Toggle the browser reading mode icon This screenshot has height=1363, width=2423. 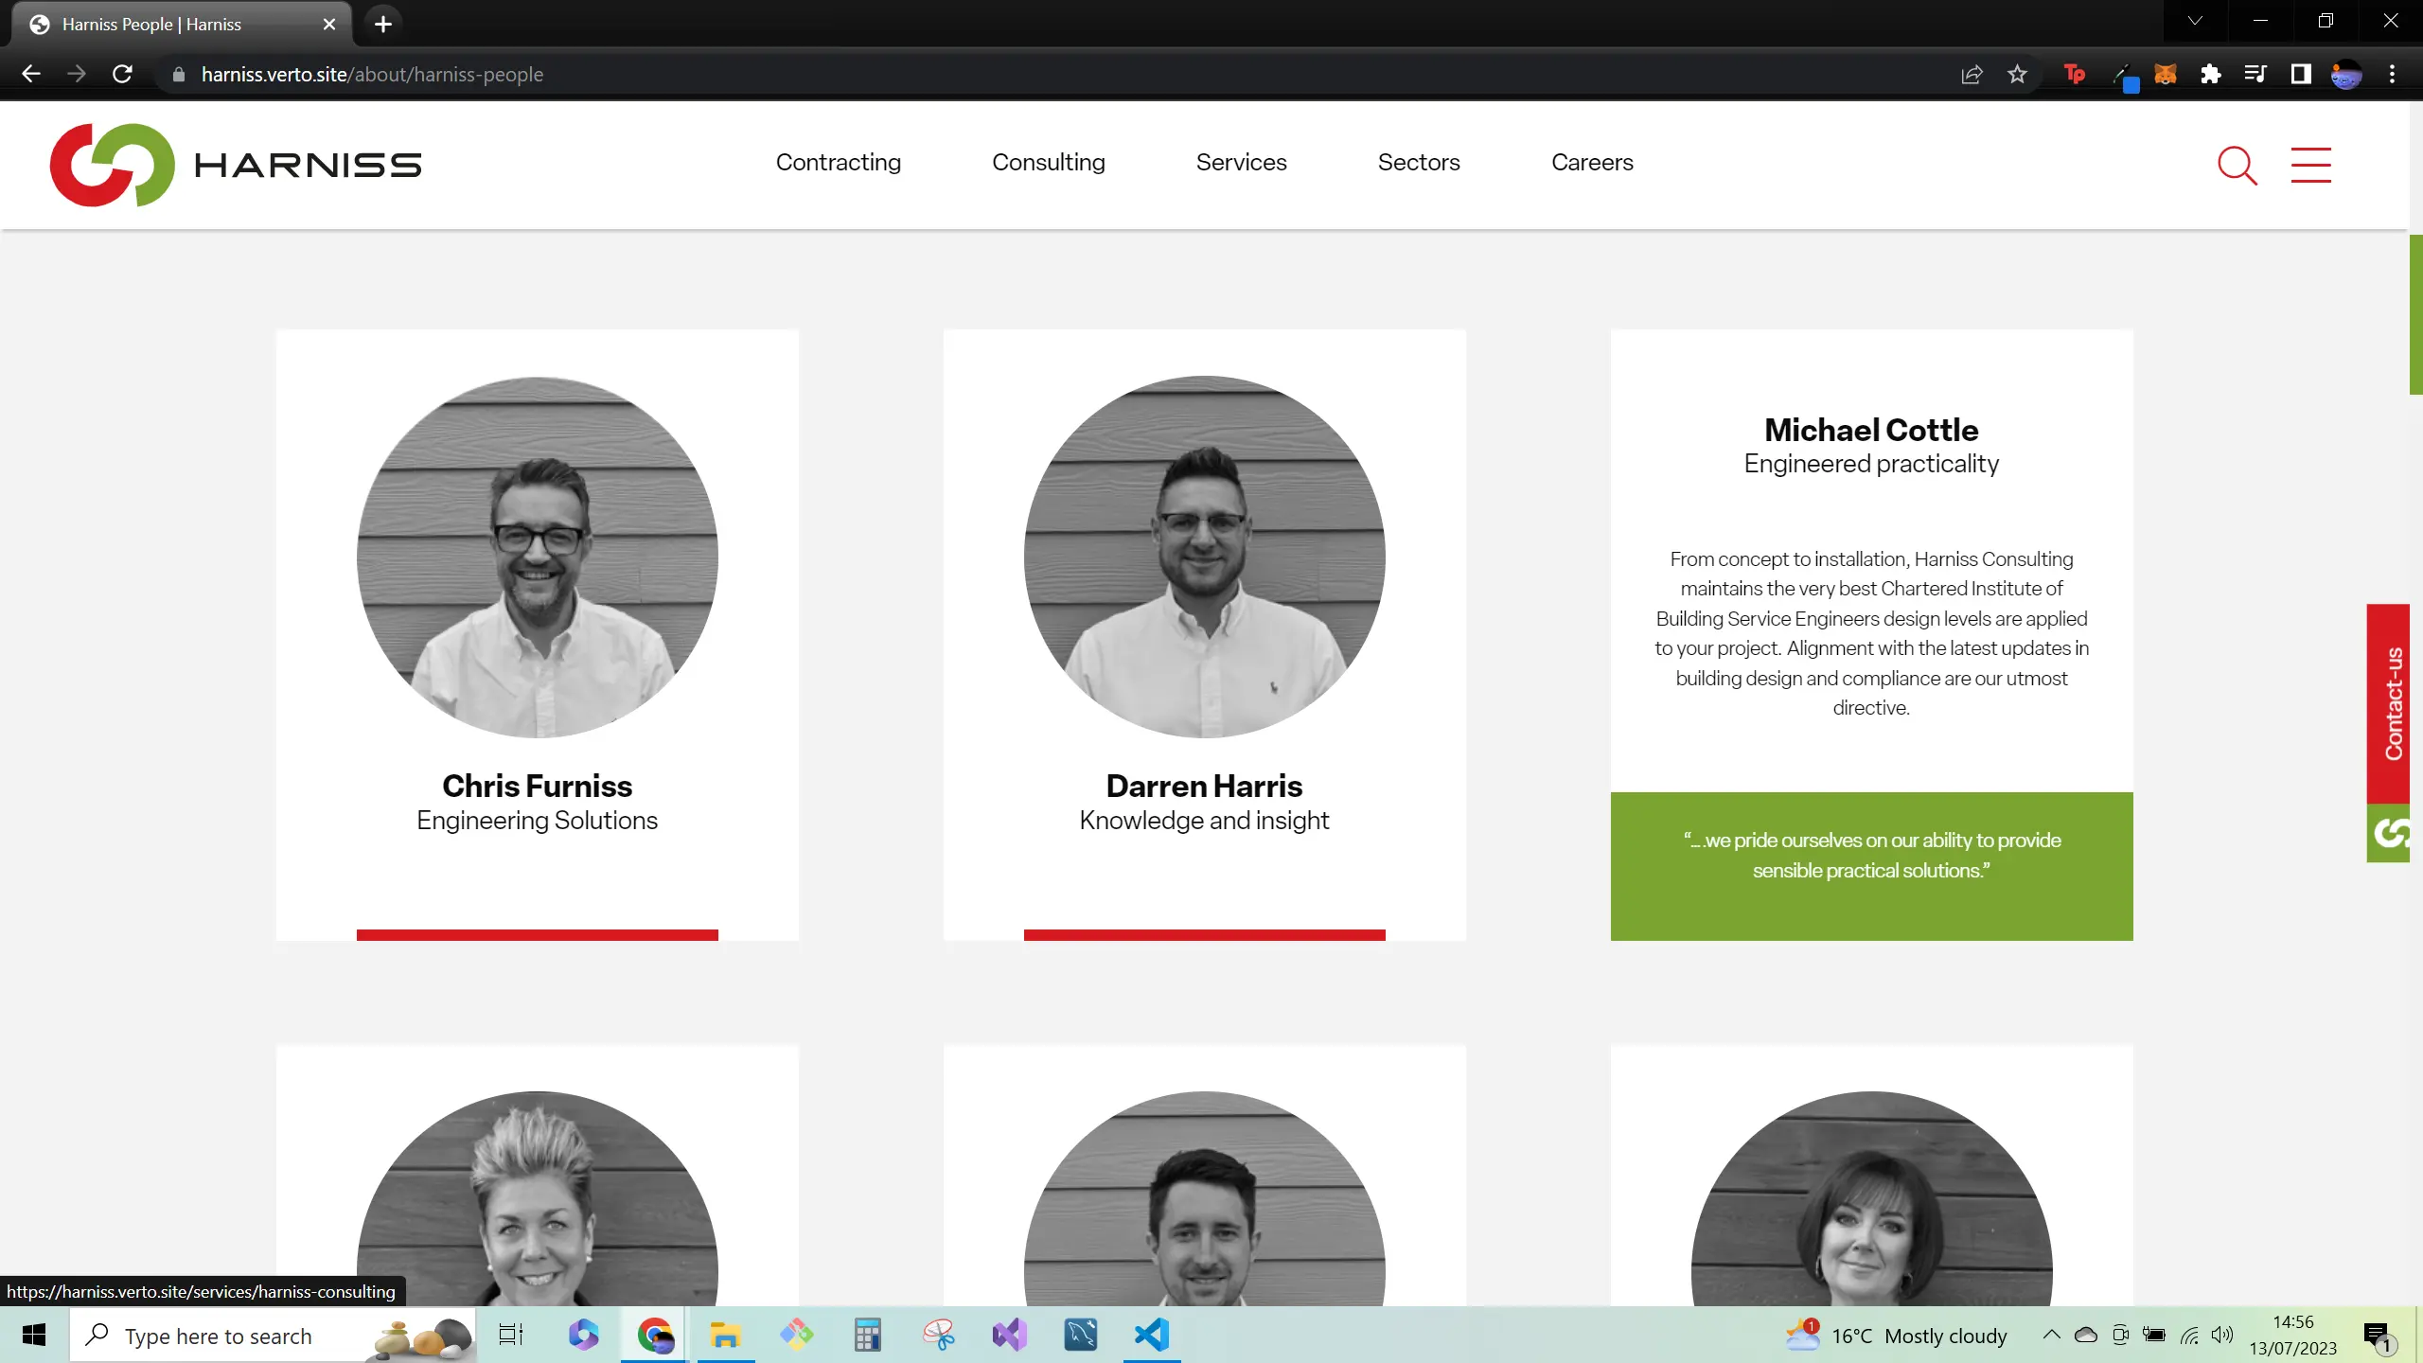(x=2300, y=74)
